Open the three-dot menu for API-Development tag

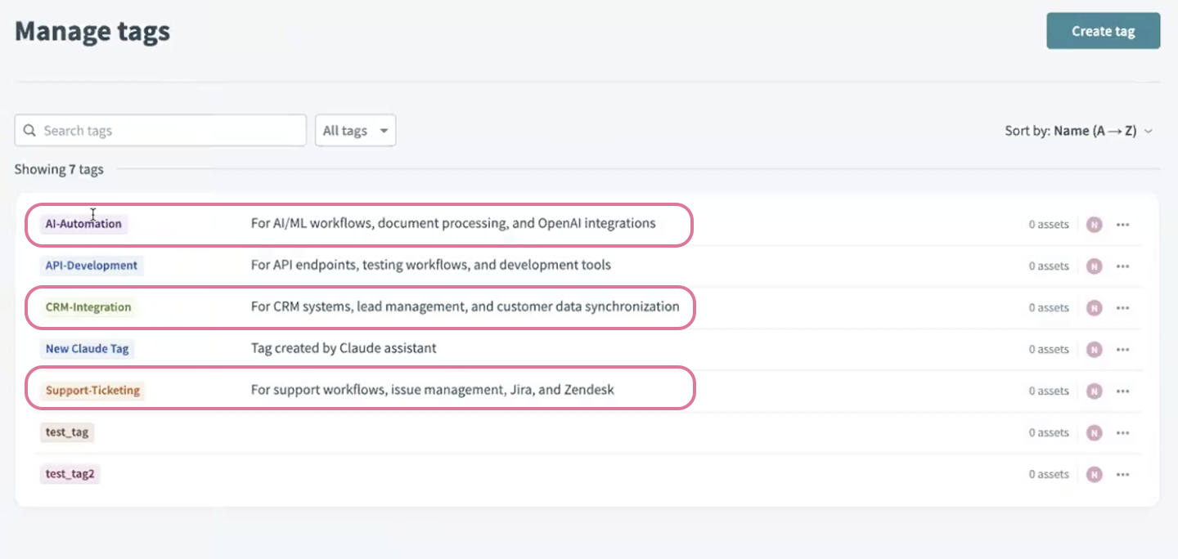pos(1122,266)
